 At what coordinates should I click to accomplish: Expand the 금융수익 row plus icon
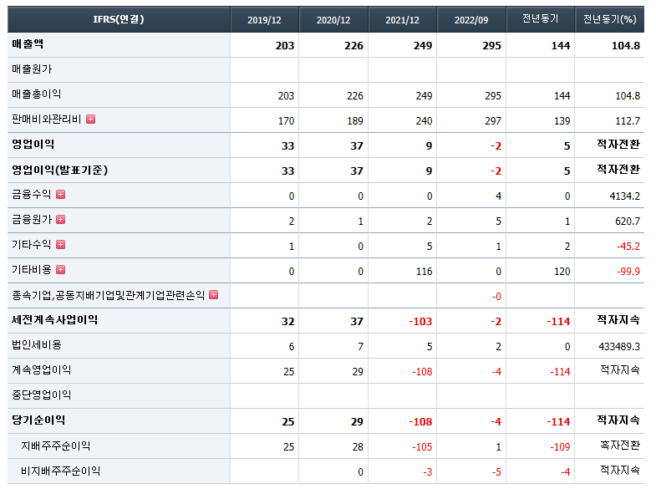click(61, 195)
